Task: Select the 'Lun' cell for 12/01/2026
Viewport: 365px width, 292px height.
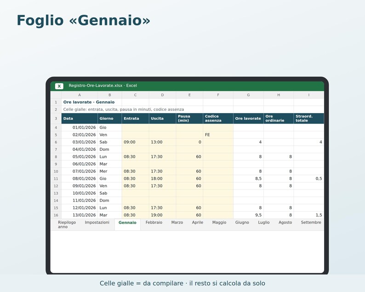Action: click(x=110, y=208)
